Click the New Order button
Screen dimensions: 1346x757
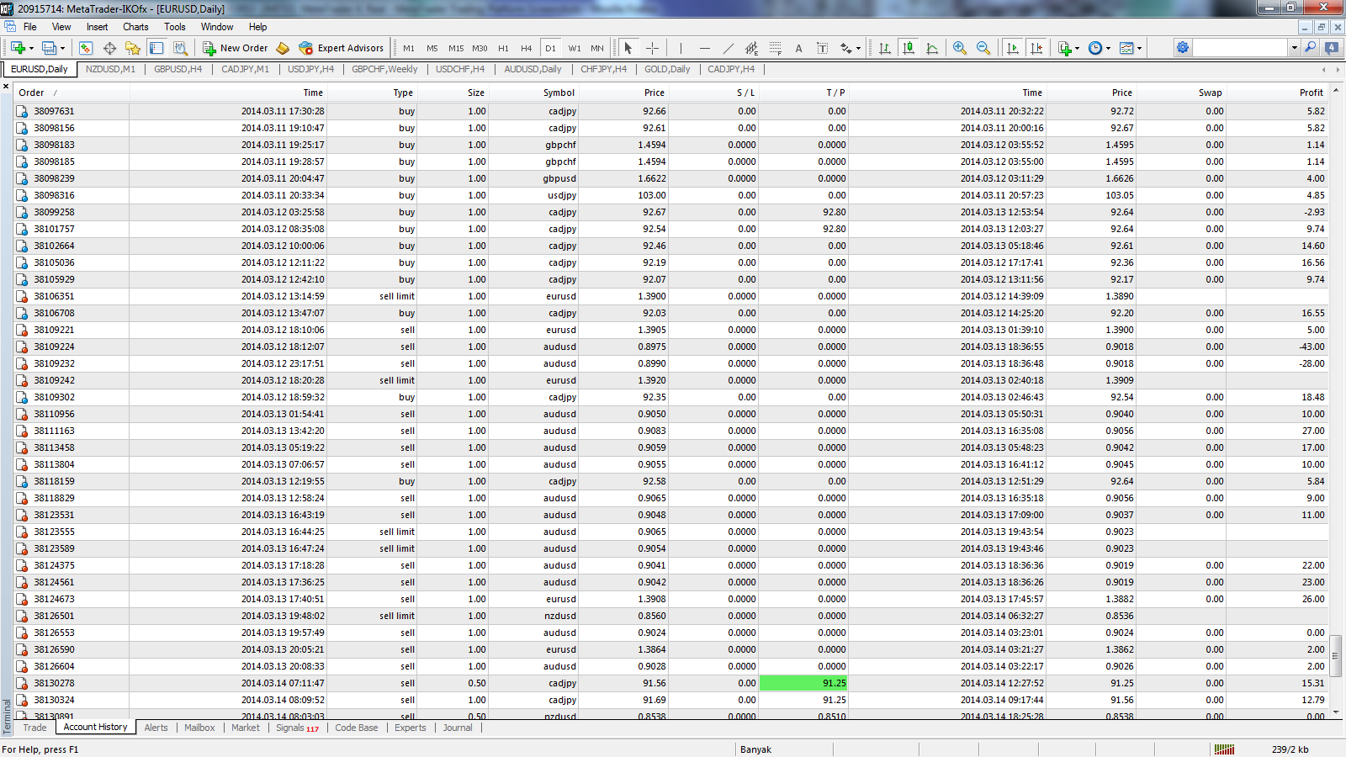coord(236,48)
